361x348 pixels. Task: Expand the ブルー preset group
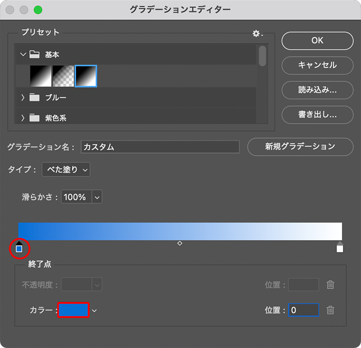(x=23, y=98)
